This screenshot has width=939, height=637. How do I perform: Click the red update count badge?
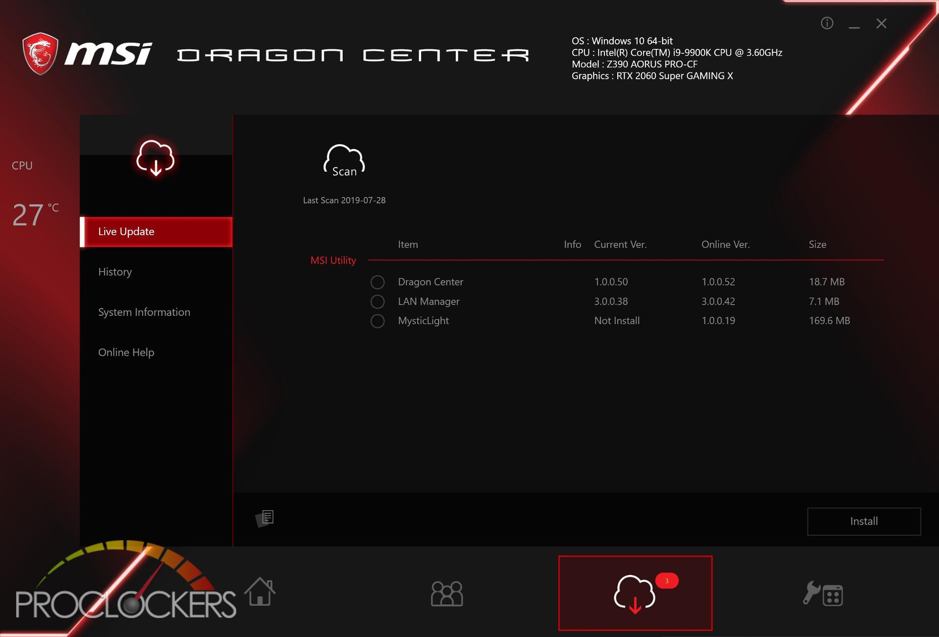coord(667,581)
